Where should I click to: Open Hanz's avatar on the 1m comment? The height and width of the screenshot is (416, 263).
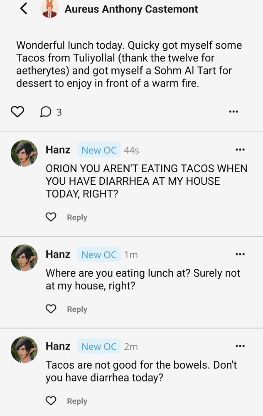[24, 258]
